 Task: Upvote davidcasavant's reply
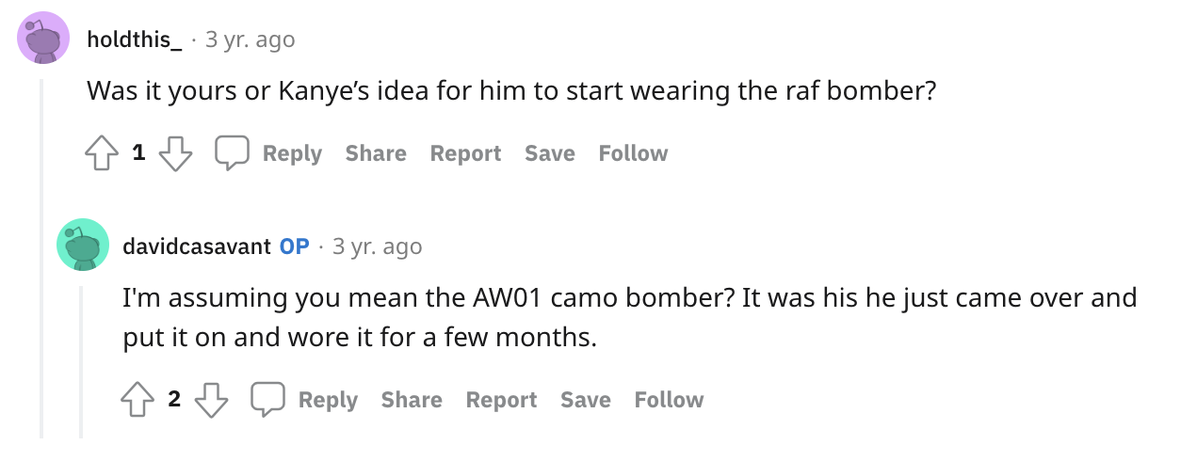point(139,400)
